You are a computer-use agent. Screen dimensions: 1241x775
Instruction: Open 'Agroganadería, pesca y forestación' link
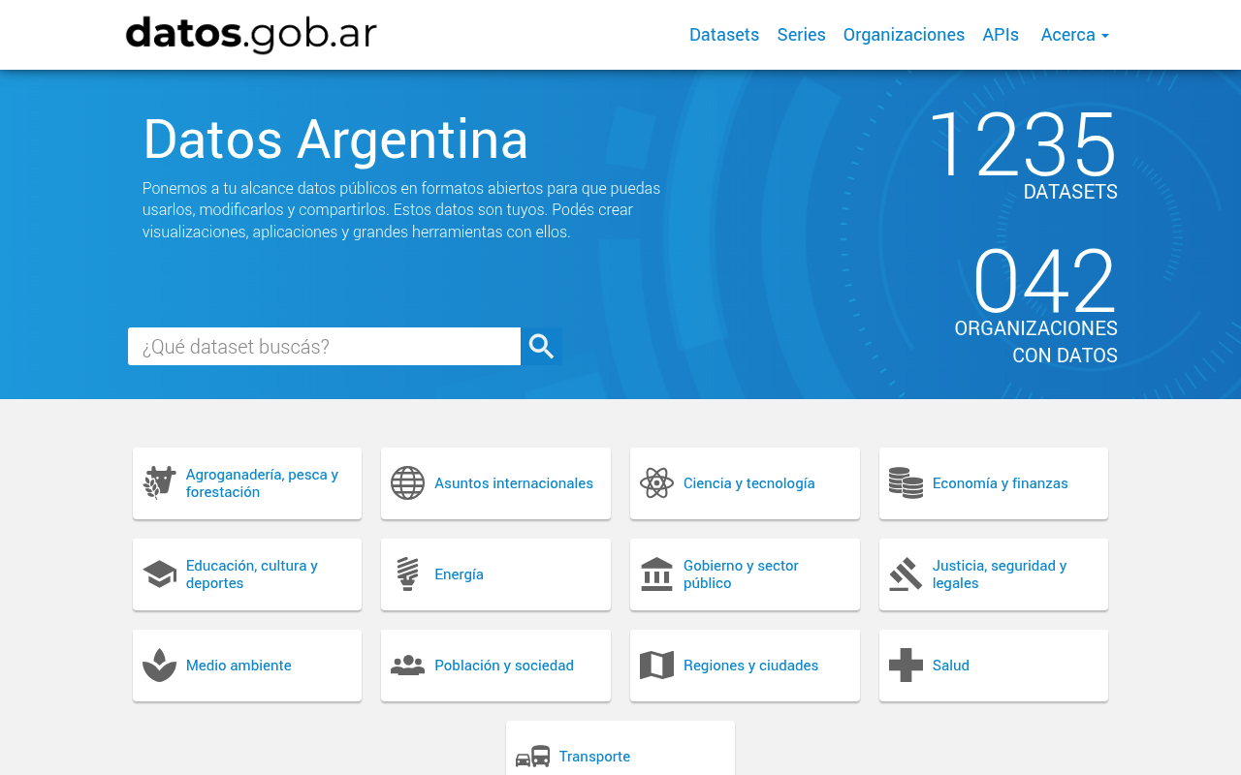tap(262, 483)
